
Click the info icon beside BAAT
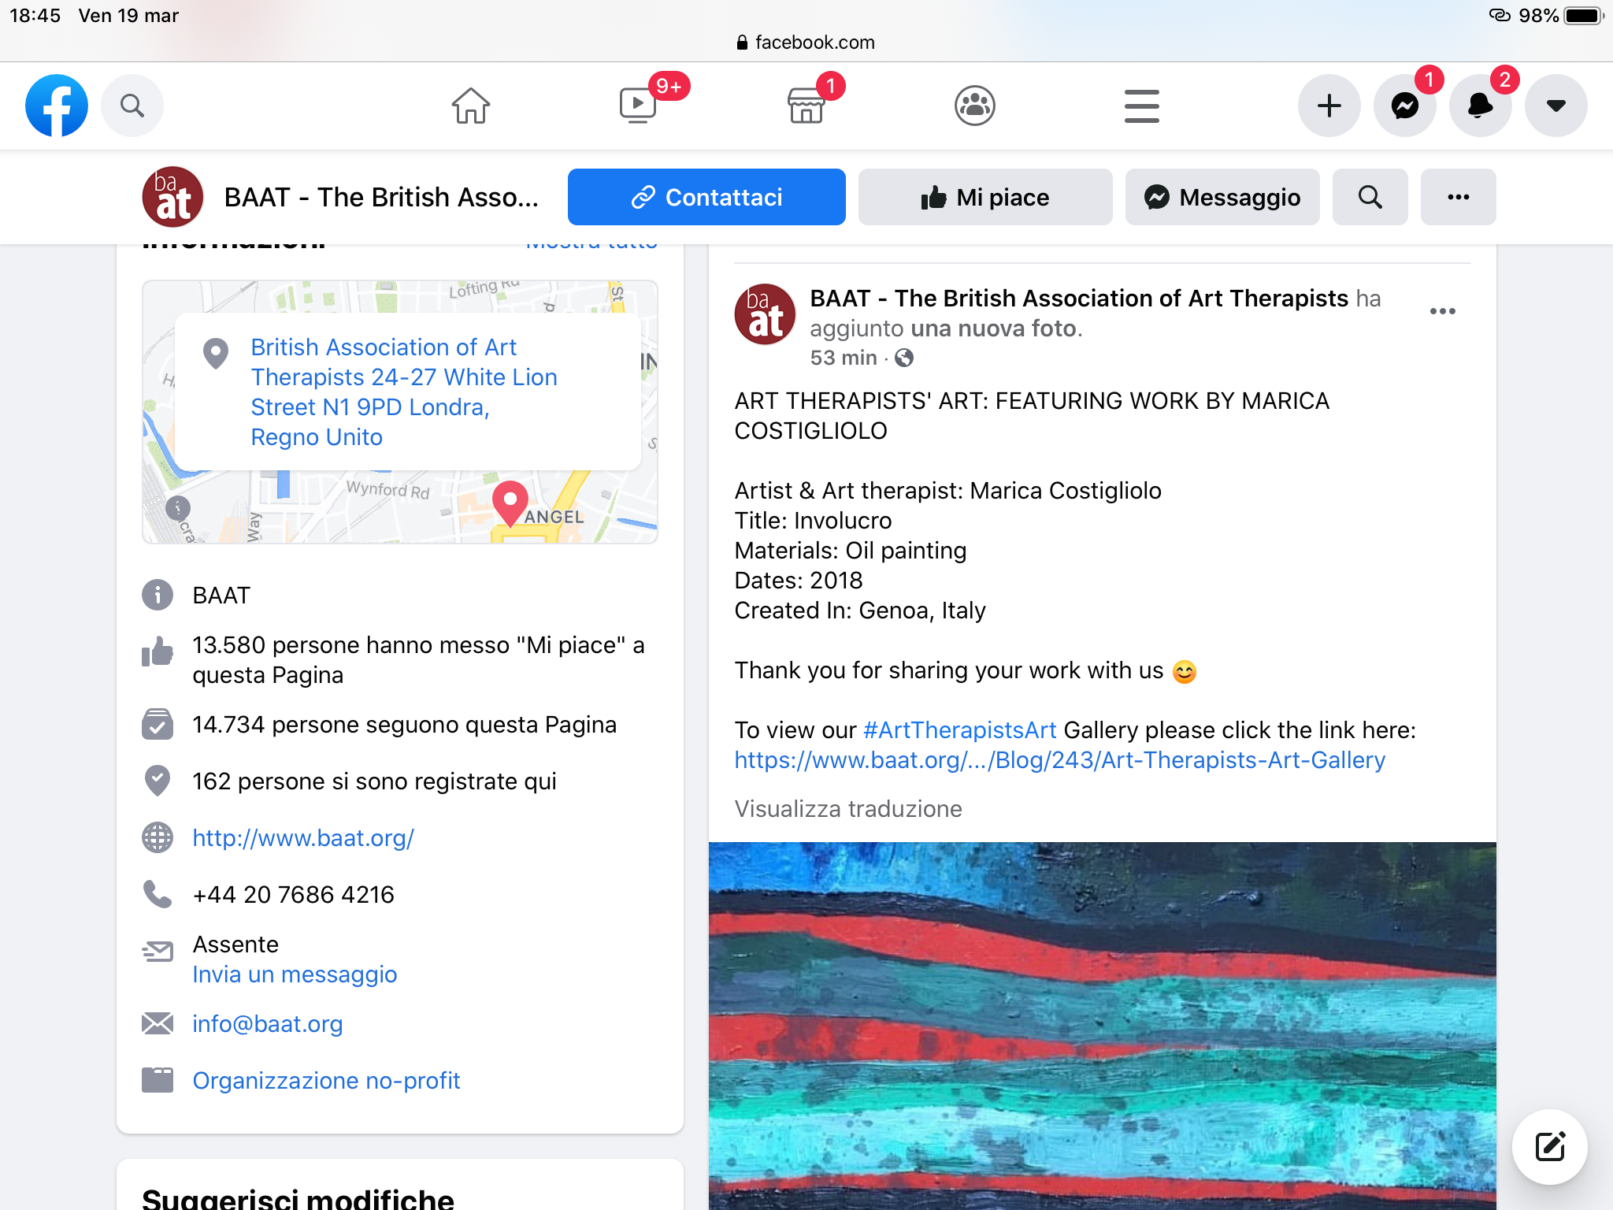[x=158, y=595]
